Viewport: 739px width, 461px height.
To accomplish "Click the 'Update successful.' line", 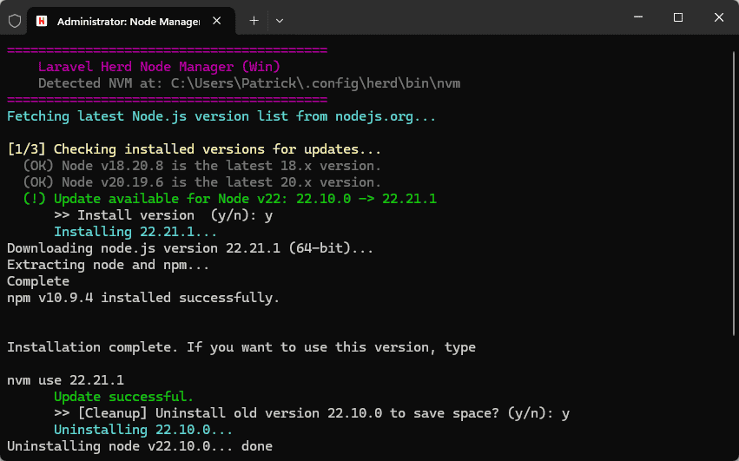I will pos(123,397).
